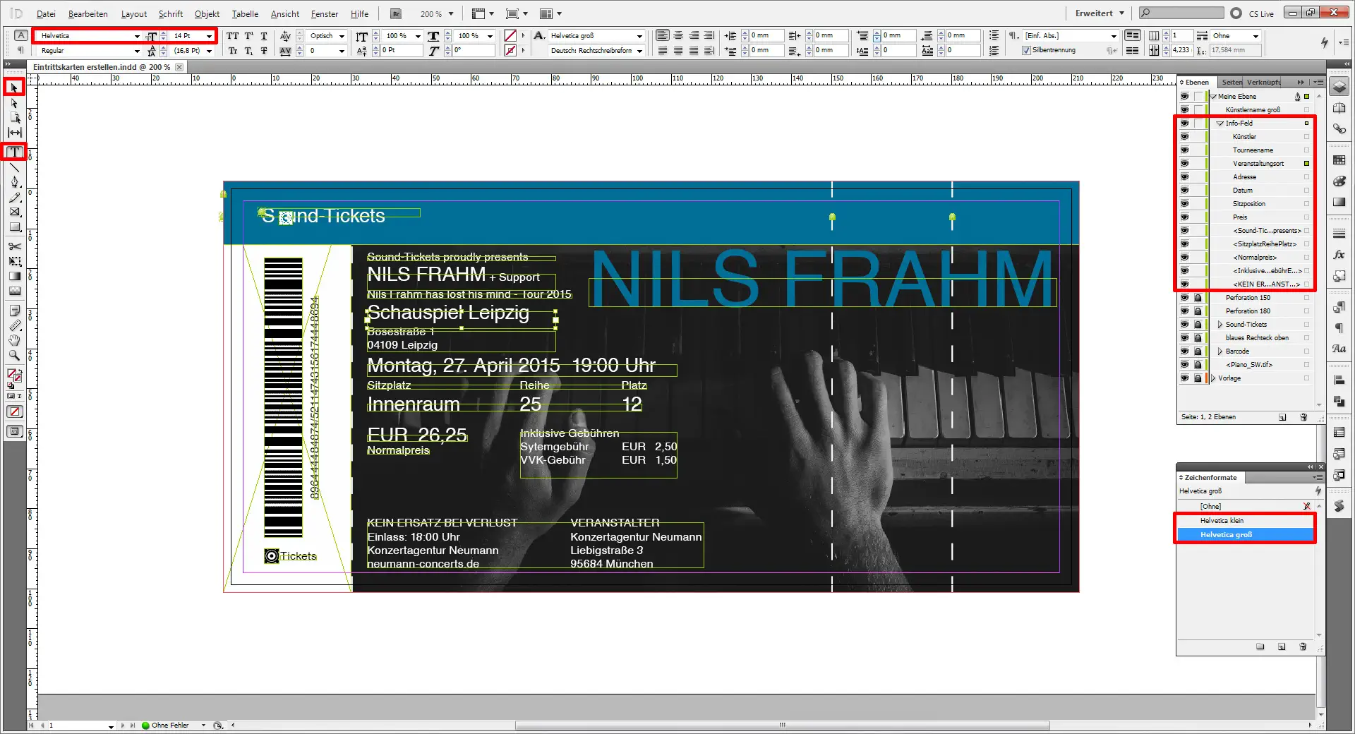Open the Character panel via Aa icon

tap(1339, 349)
